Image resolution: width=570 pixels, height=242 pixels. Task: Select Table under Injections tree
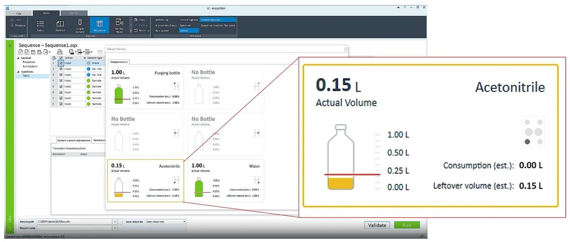point(33,76)
